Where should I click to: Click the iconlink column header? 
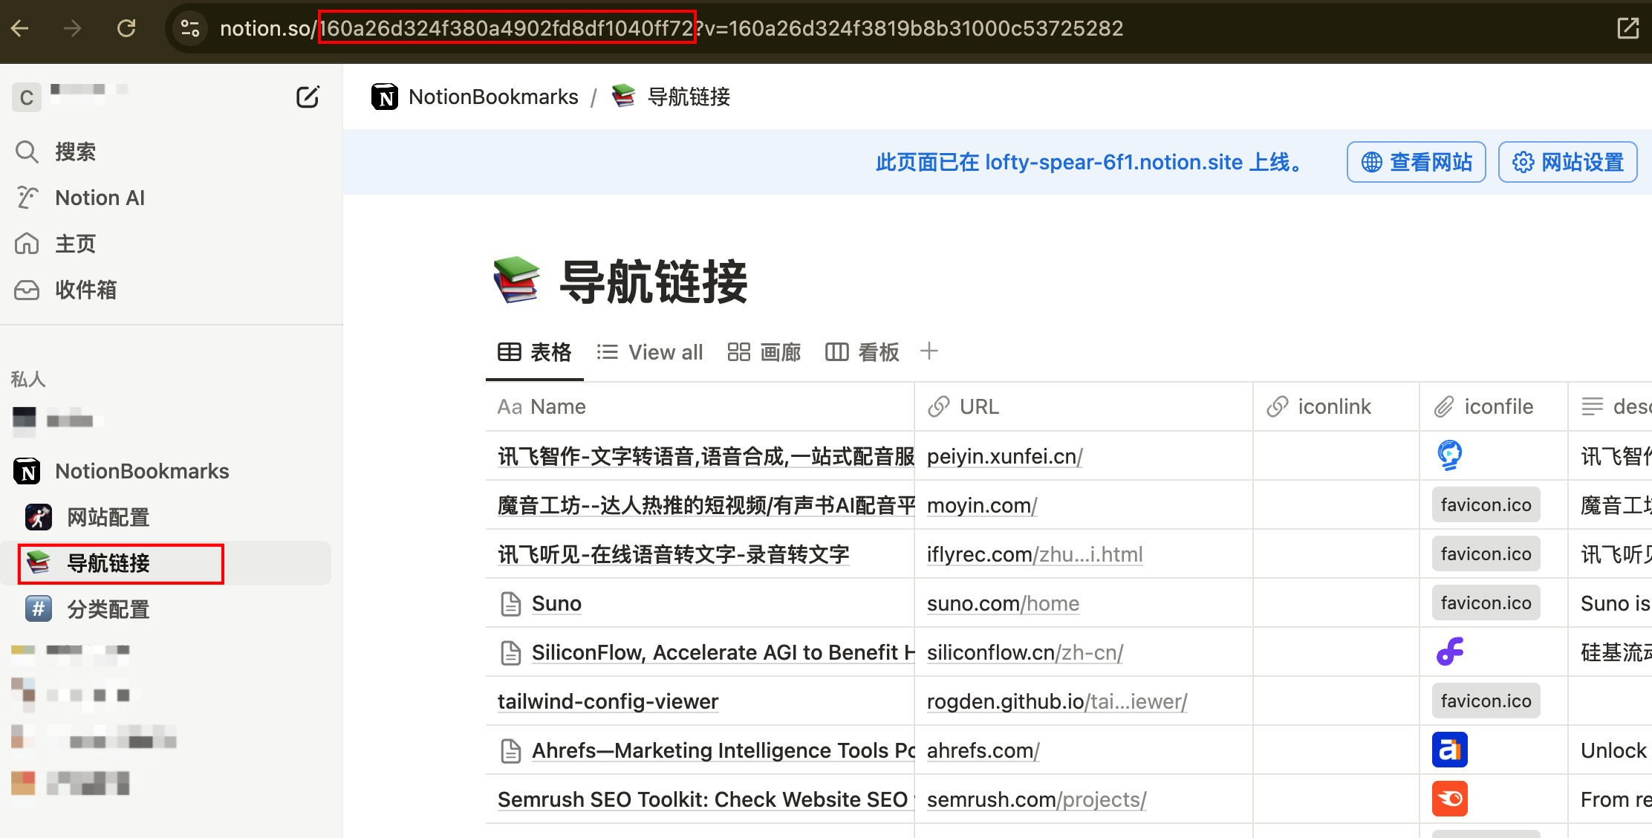(1336, 406)
